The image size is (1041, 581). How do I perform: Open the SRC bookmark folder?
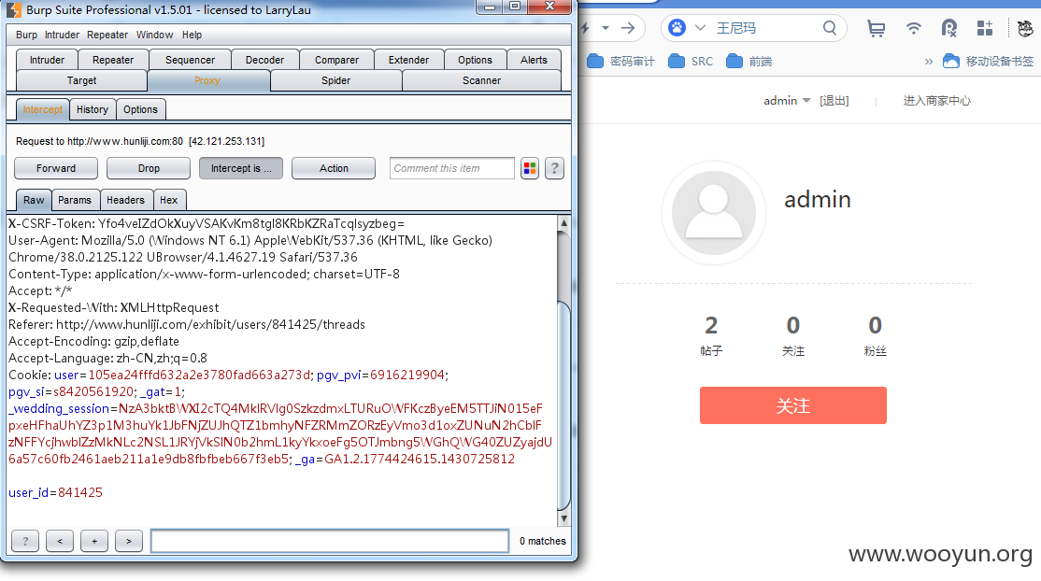[x=692, y=61]
